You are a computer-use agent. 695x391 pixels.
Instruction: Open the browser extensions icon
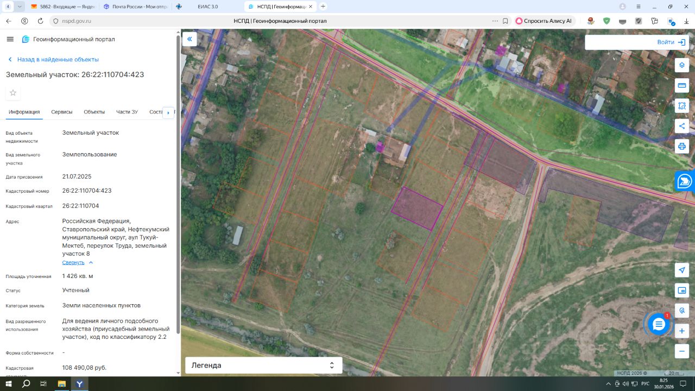[655, 21]
